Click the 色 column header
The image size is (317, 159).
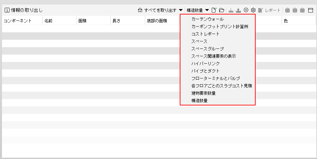click(x=299, y=21)
